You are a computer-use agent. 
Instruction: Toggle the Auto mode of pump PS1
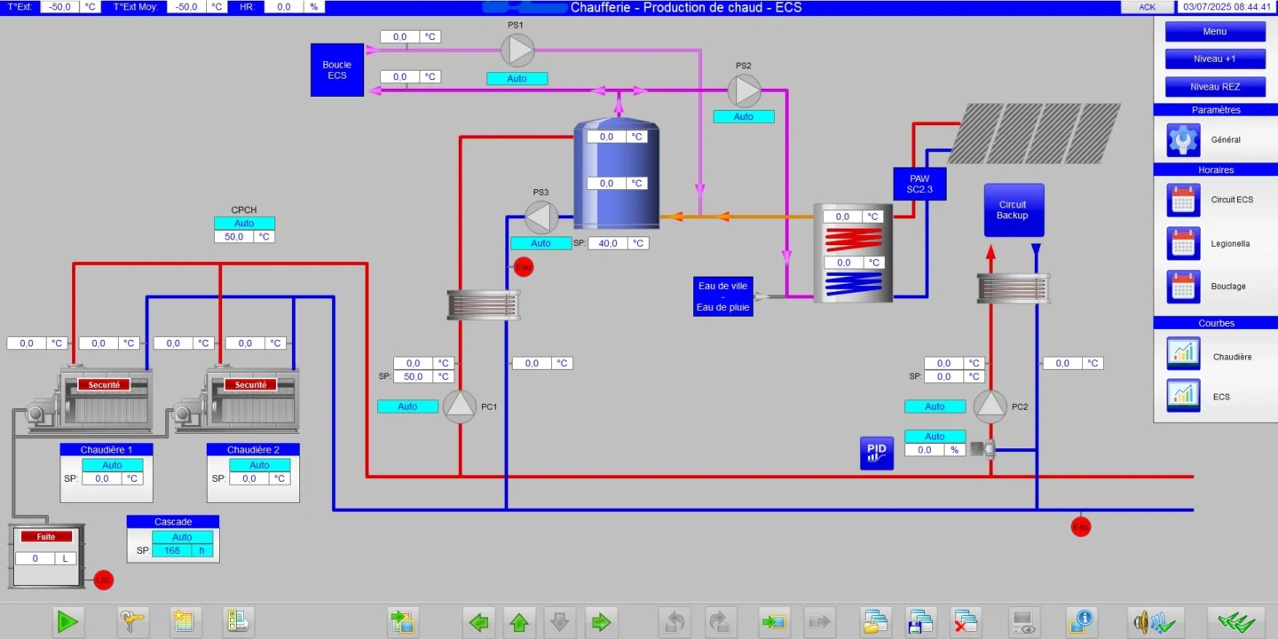coord(517,79)
